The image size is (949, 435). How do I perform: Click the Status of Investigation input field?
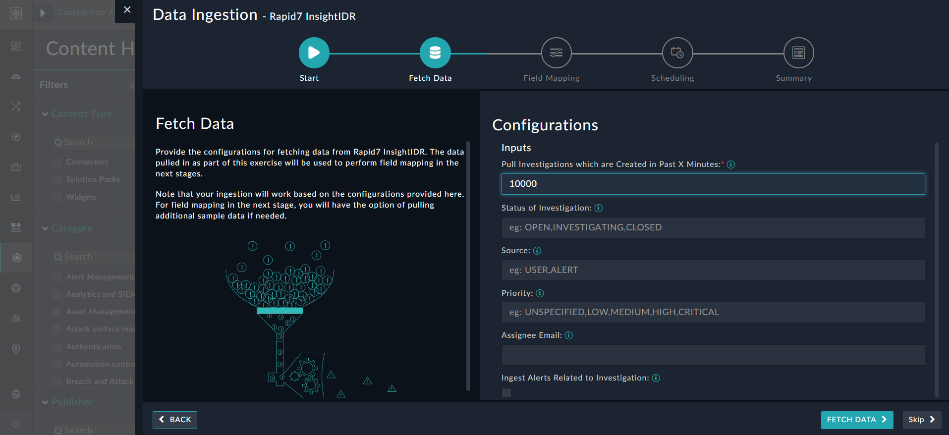(x=712, y=227)
